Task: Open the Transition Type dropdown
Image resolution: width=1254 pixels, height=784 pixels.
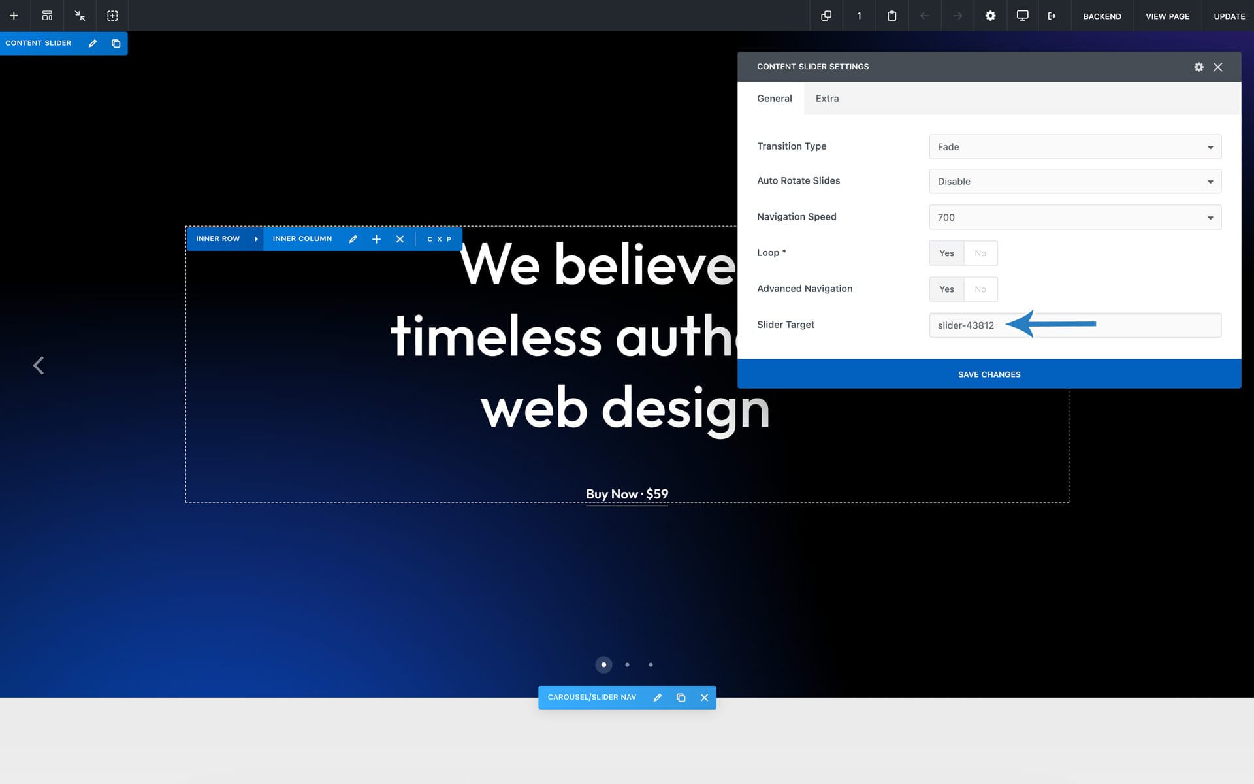Action: point(1074,147)
